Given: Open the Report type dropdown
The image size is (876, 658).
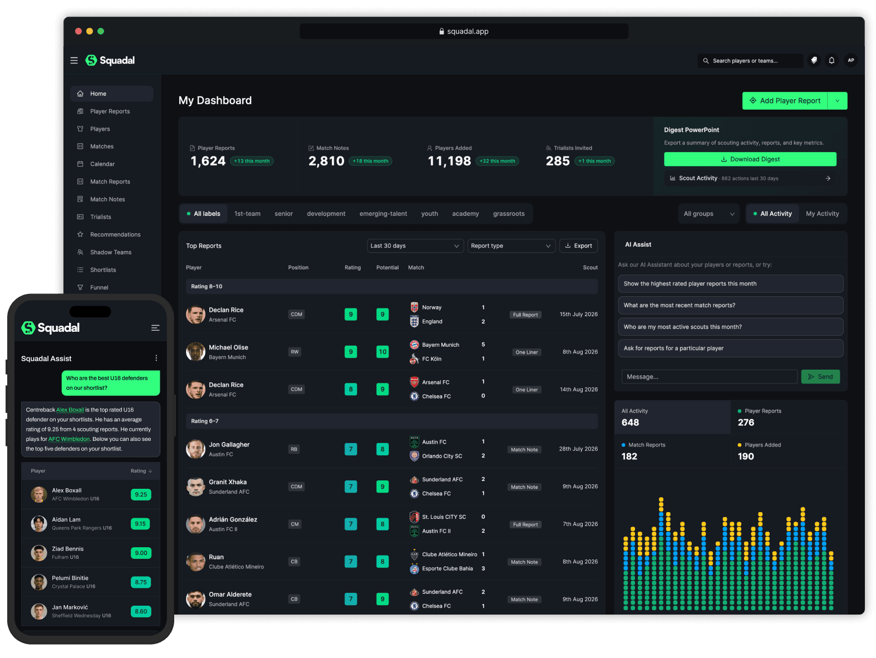Looking at the screenshot, I should click(x=511, y=245).
